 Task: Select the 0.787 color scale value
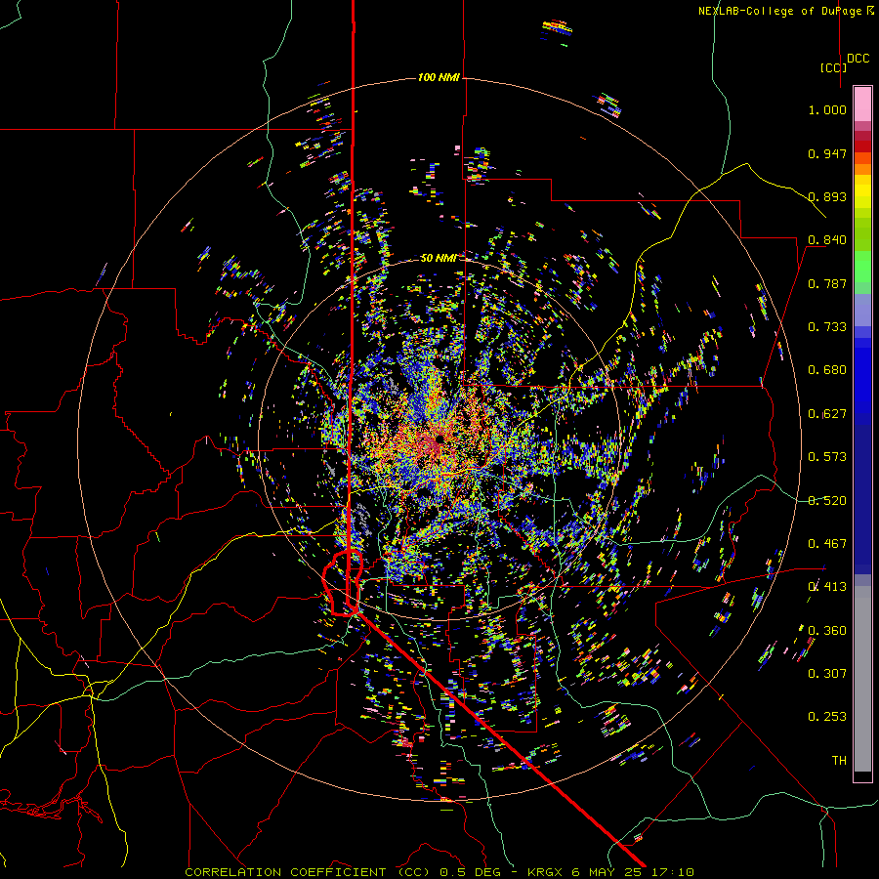pyautogui.click(x=827, y=283)
